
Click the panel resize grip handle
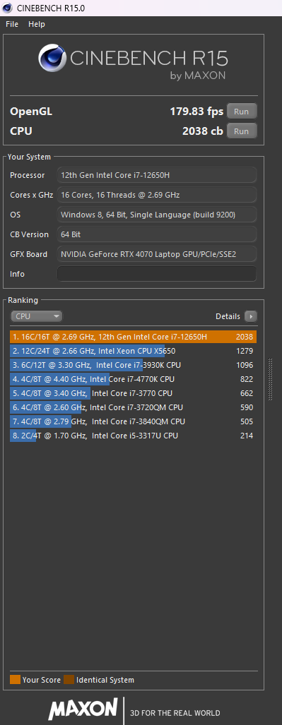[271, 379]
